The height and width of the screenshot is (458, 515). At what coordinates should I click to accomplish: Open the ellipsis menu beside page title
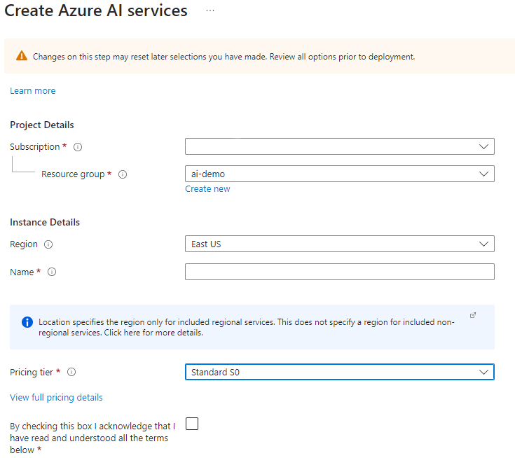click(x=210, y=11)
